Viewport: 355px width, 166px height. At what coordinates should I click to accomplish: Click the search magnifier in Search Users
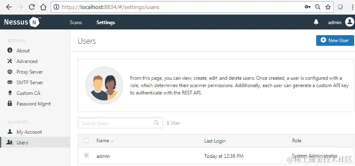156,123
